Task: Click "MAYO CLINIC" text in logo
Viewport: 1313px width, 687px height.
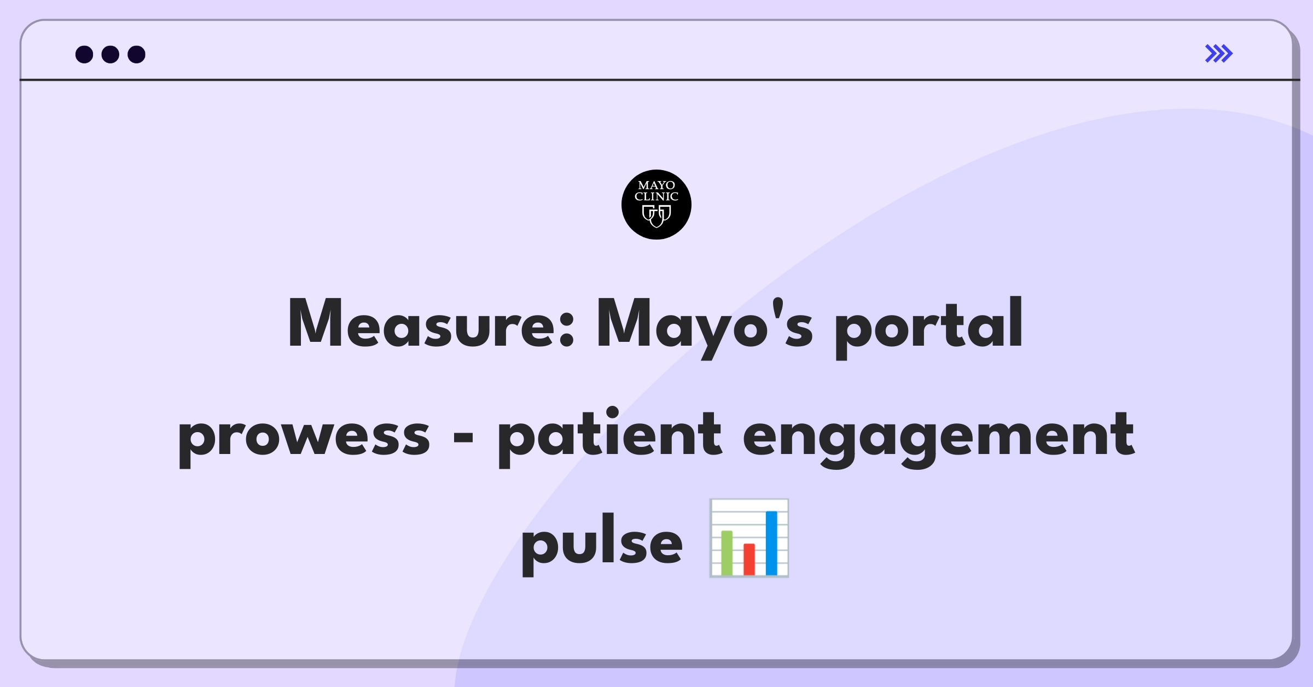Action: pyautogui.click(x=656, y=191)
